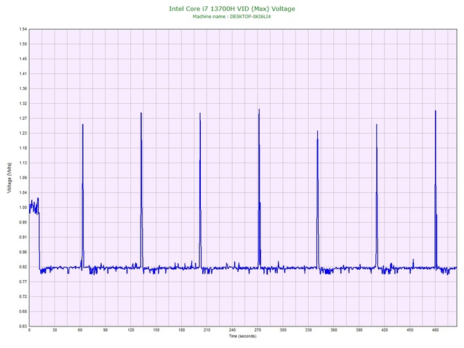Click the 1.27 voltage axis tick label
Screen dimensions: 464x348
[x=23, y=118]
